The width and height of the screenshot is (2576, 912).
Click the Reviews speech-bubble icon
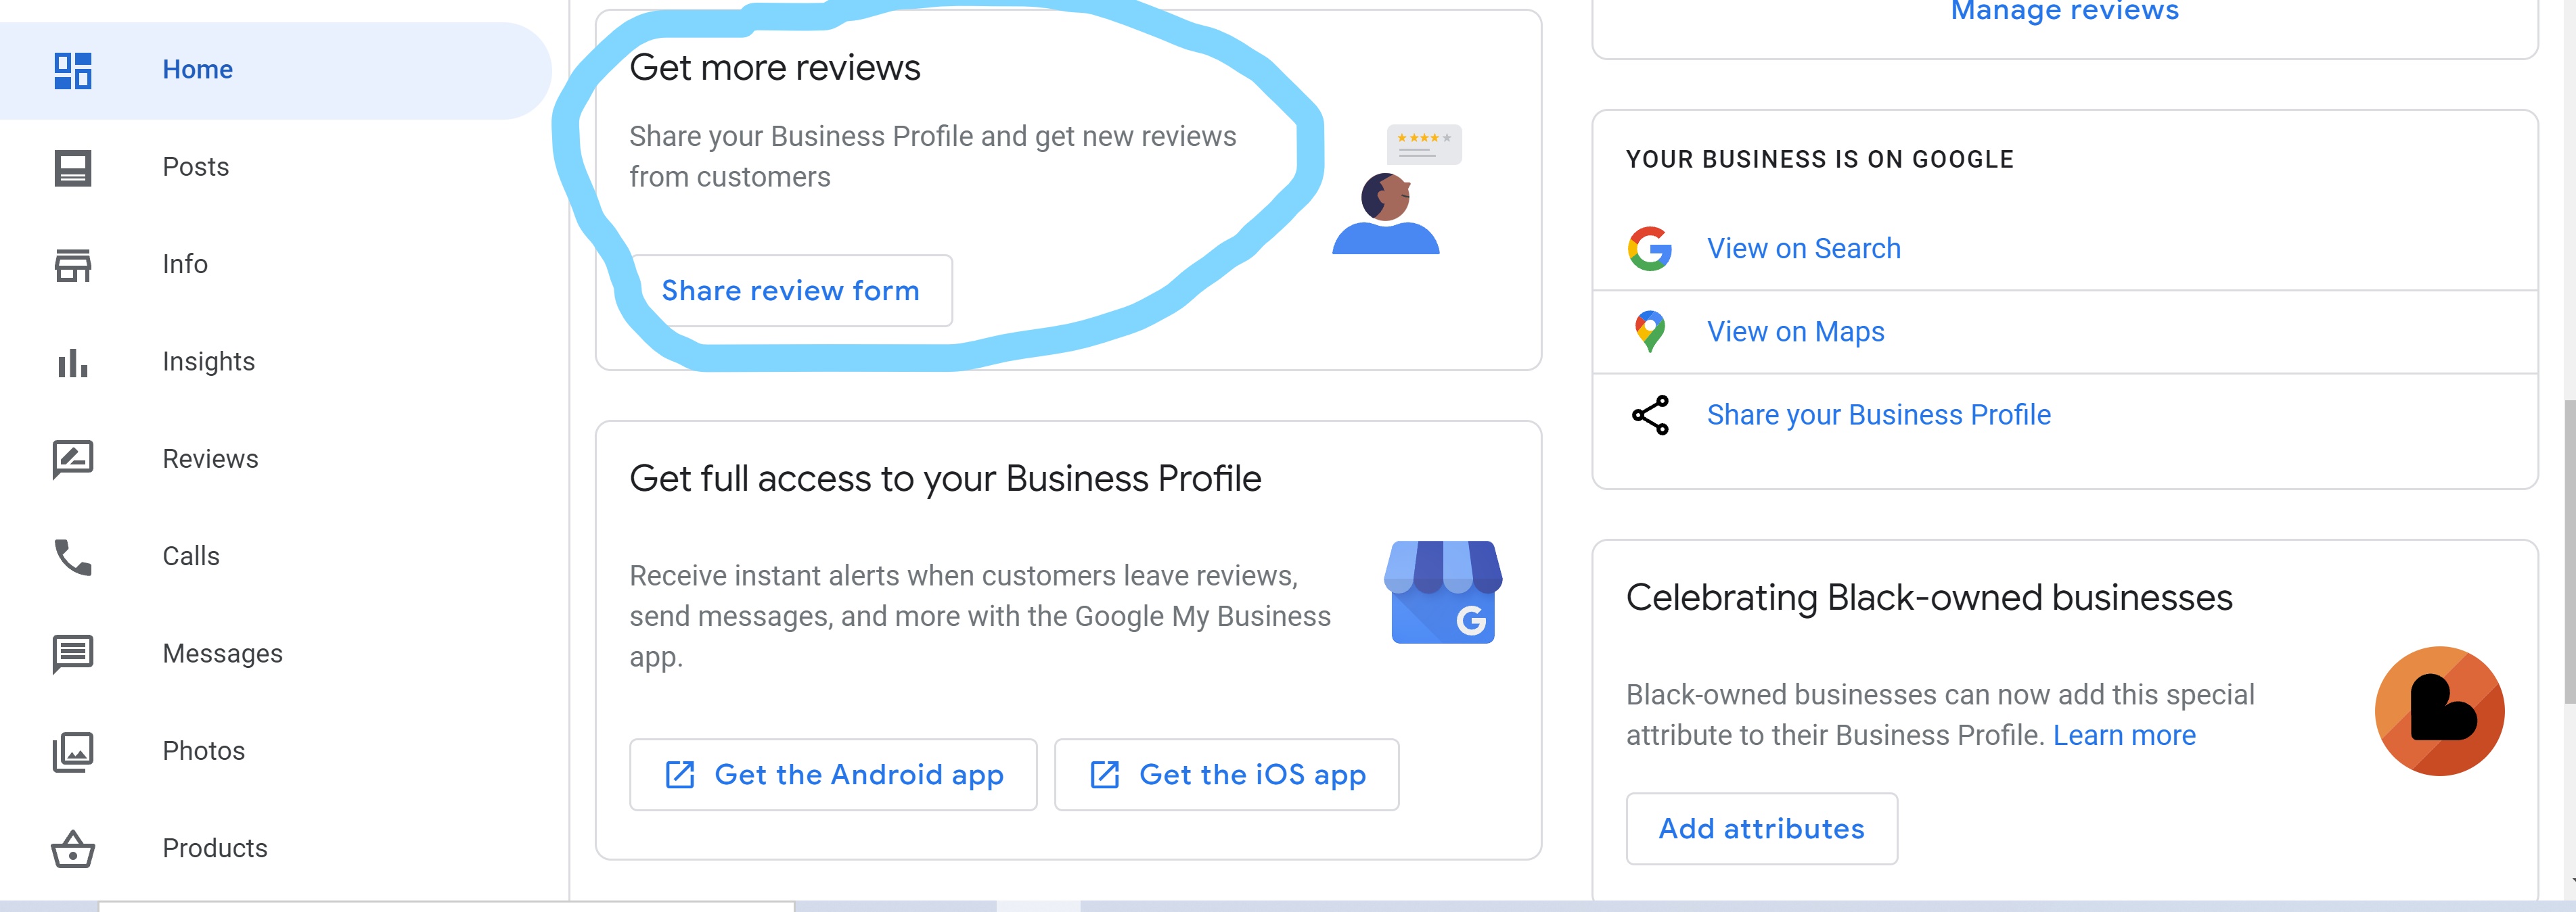(73, 460)
